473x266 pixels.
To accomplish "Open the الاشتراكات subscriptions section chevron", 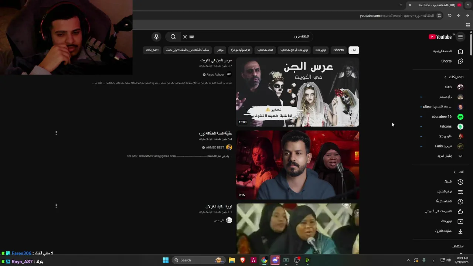I will click(x=445, y=77).
